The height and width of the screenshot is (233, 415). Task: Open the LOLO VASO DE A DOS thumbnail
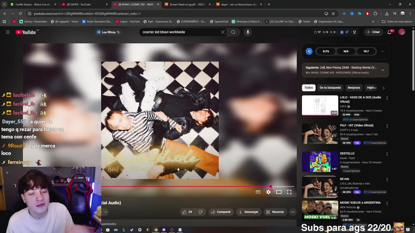[x=320, y=105]
